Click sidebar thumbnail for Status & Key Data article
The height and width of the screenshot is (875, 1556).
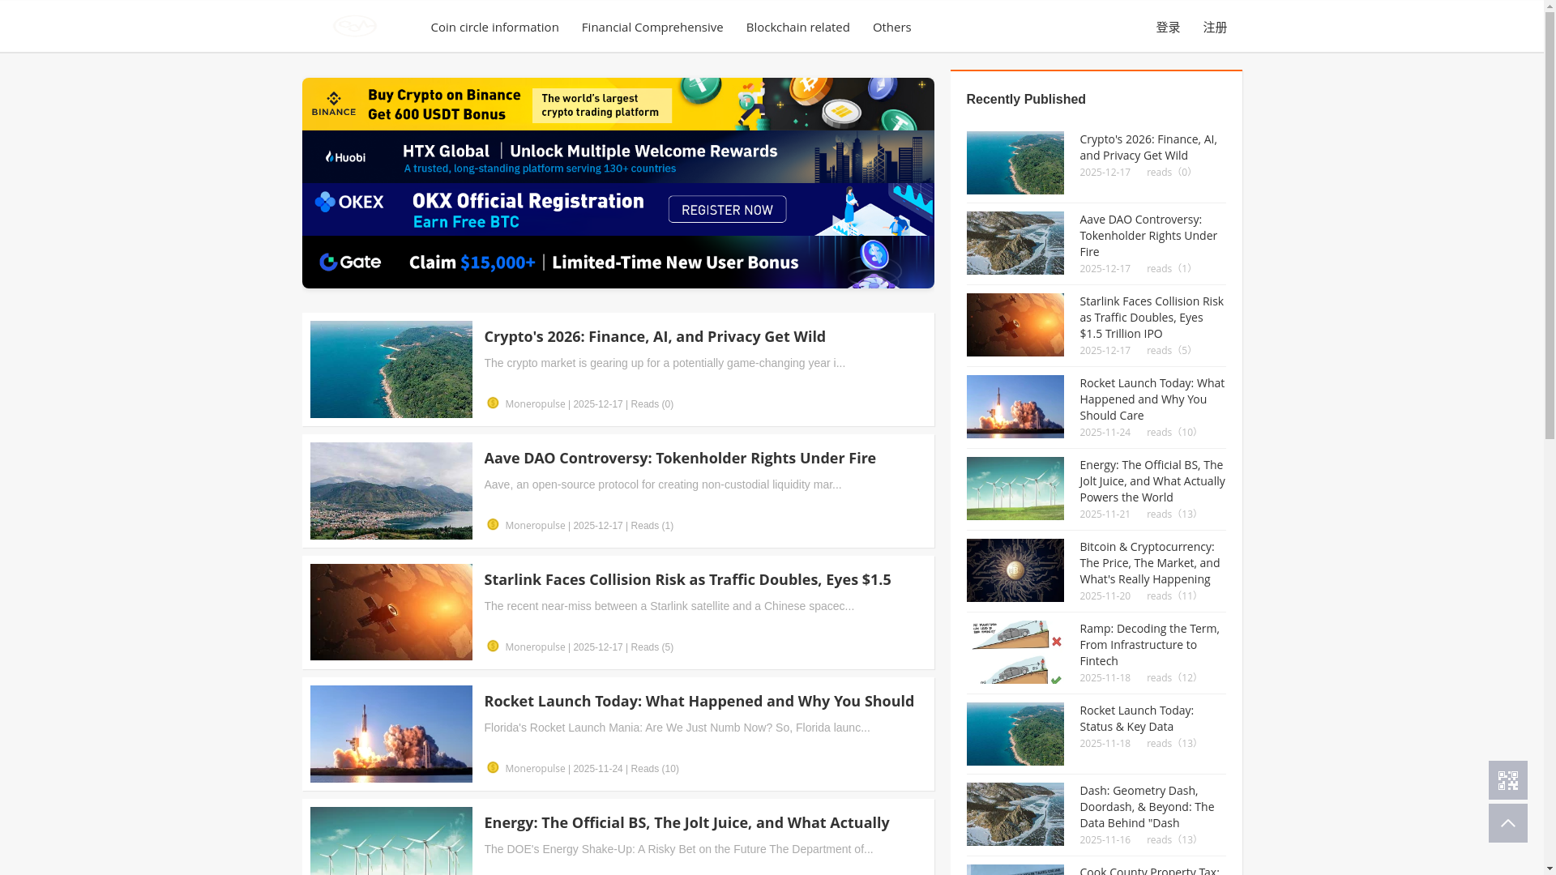[1015, 734]
